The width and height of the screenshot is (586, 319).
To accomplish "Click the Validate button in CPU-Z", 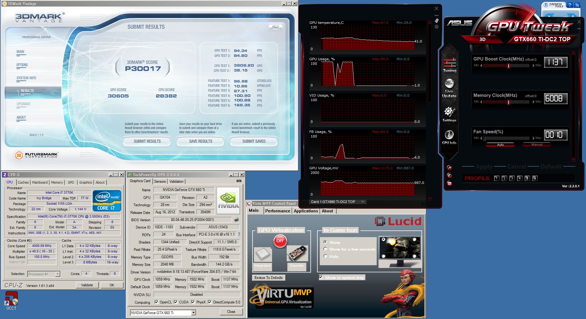I will (87, 285).
